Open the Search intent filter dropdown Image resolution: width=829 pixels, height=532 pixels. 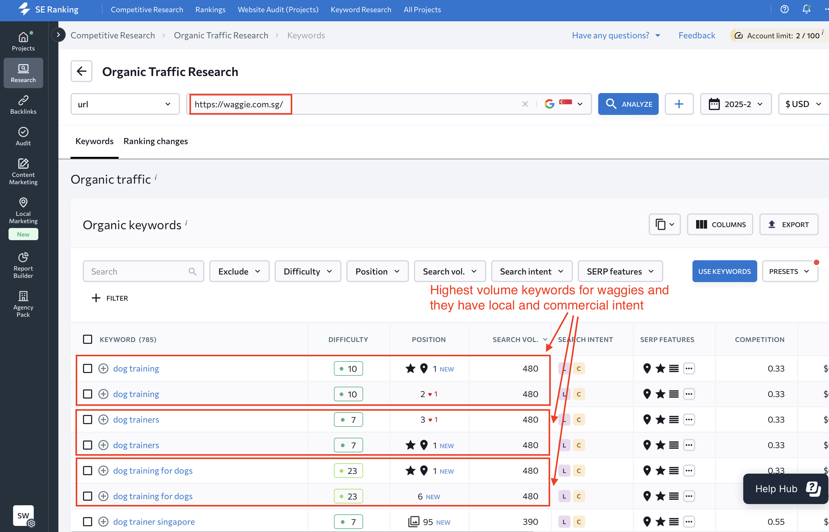click(532, 271)
